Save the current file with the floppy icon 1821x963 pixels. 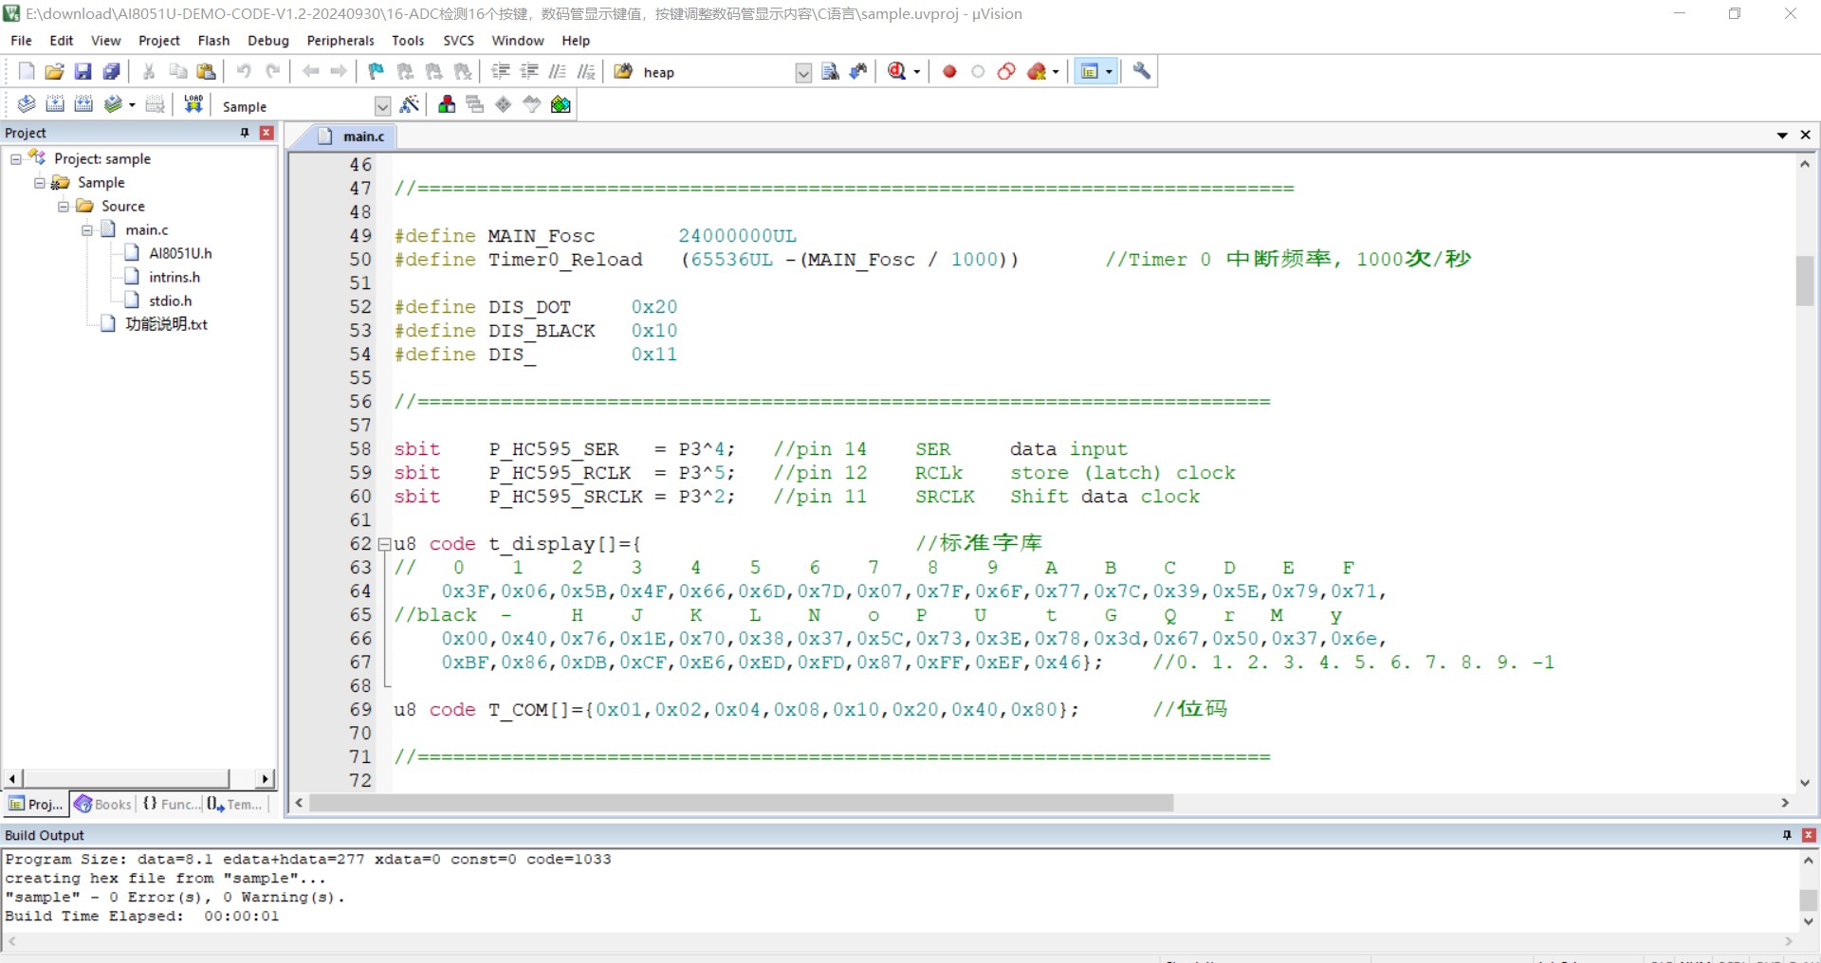[83, 71]
